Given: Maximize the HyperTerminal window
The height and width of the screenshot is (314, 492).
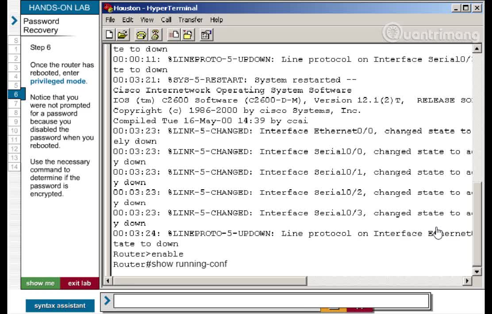Looking at the screenshot, I should tap(466, 8).
